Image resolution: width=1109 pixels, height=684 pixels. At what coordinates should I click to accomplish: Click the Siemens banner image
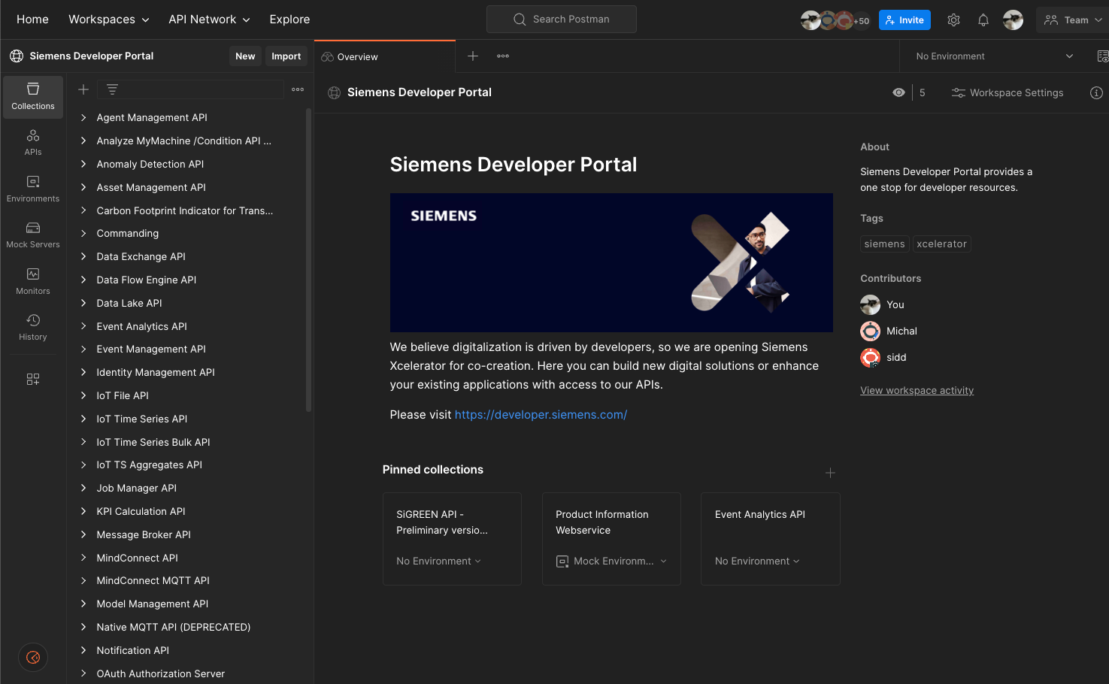click(x=611, y=263)
